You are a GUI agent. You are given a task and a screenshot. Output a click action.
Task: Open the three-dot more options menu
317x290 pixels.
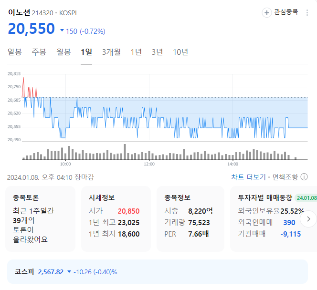tap(307, 13)
